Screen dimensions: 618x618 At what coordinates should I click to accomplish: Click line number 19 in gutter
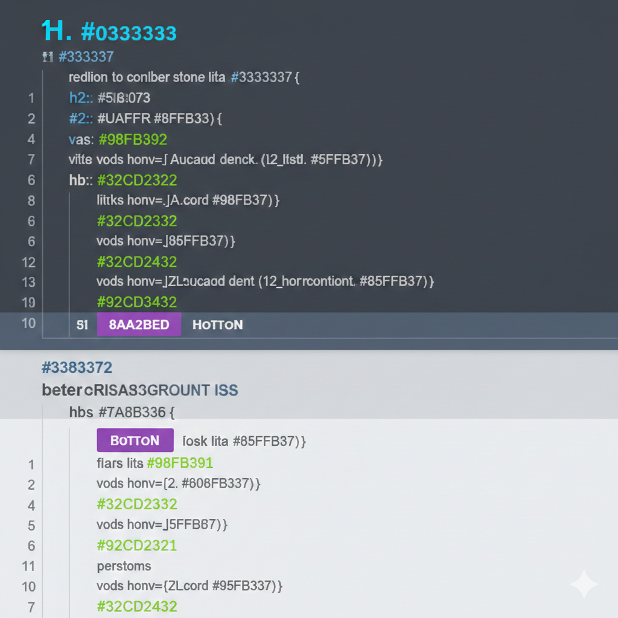click(28, 302)
